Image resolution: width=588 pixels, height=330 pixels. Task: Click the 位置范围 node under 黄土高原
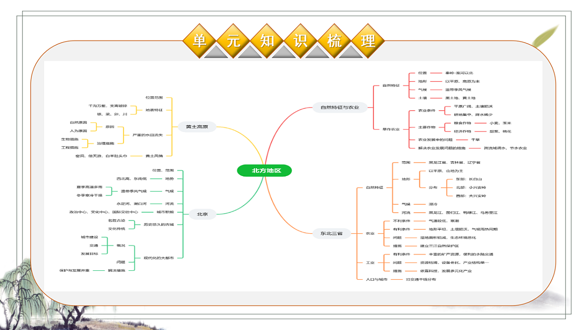click(154, 98)
